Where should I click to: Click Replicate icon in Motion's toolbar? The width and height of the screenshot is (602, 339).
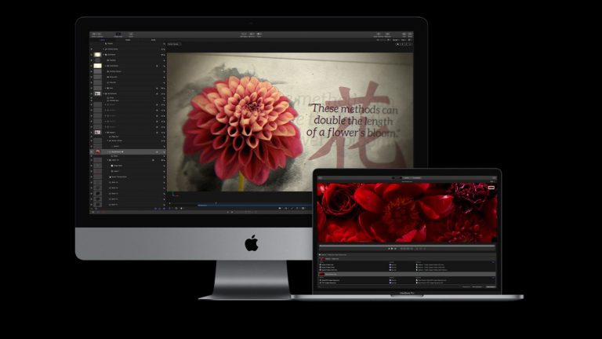[x=387, y=35]
